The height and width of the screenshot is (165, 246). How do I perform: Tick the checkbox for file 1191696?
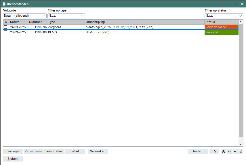pos(5,27)
